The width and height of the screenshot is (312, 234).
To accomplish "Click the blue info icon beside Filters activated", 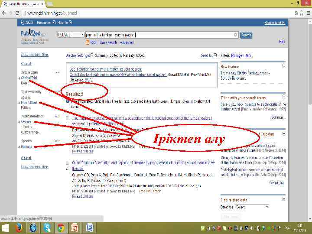I will (68, 101).
